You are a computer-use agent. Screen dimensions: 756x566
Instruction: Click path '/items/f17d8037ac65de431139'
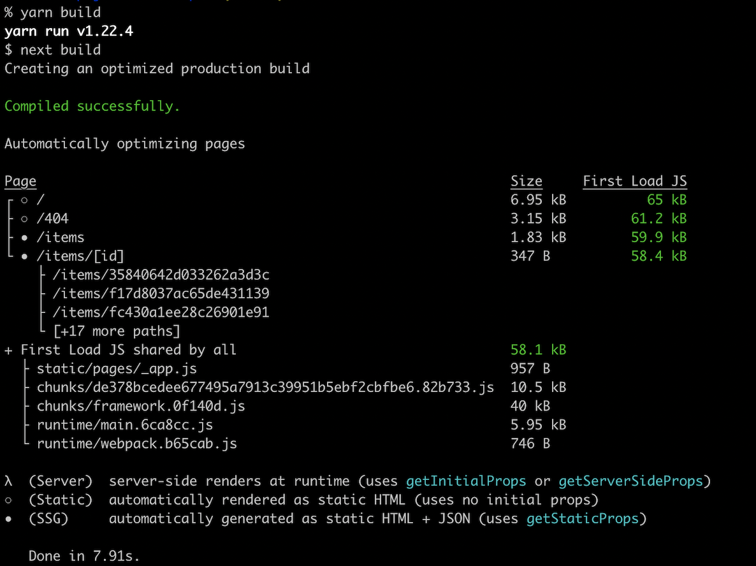pos(161,294)
